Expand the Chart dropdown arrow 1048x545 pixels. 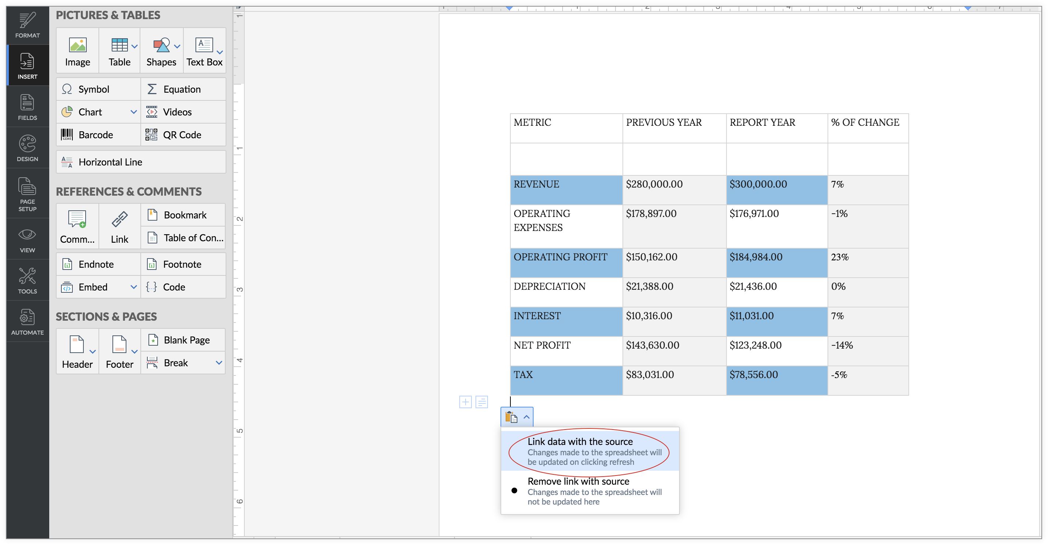point(133,112)
